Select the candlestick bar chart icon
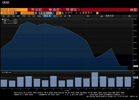The height and width of the screenshot is (100, 139). [61, 16]
